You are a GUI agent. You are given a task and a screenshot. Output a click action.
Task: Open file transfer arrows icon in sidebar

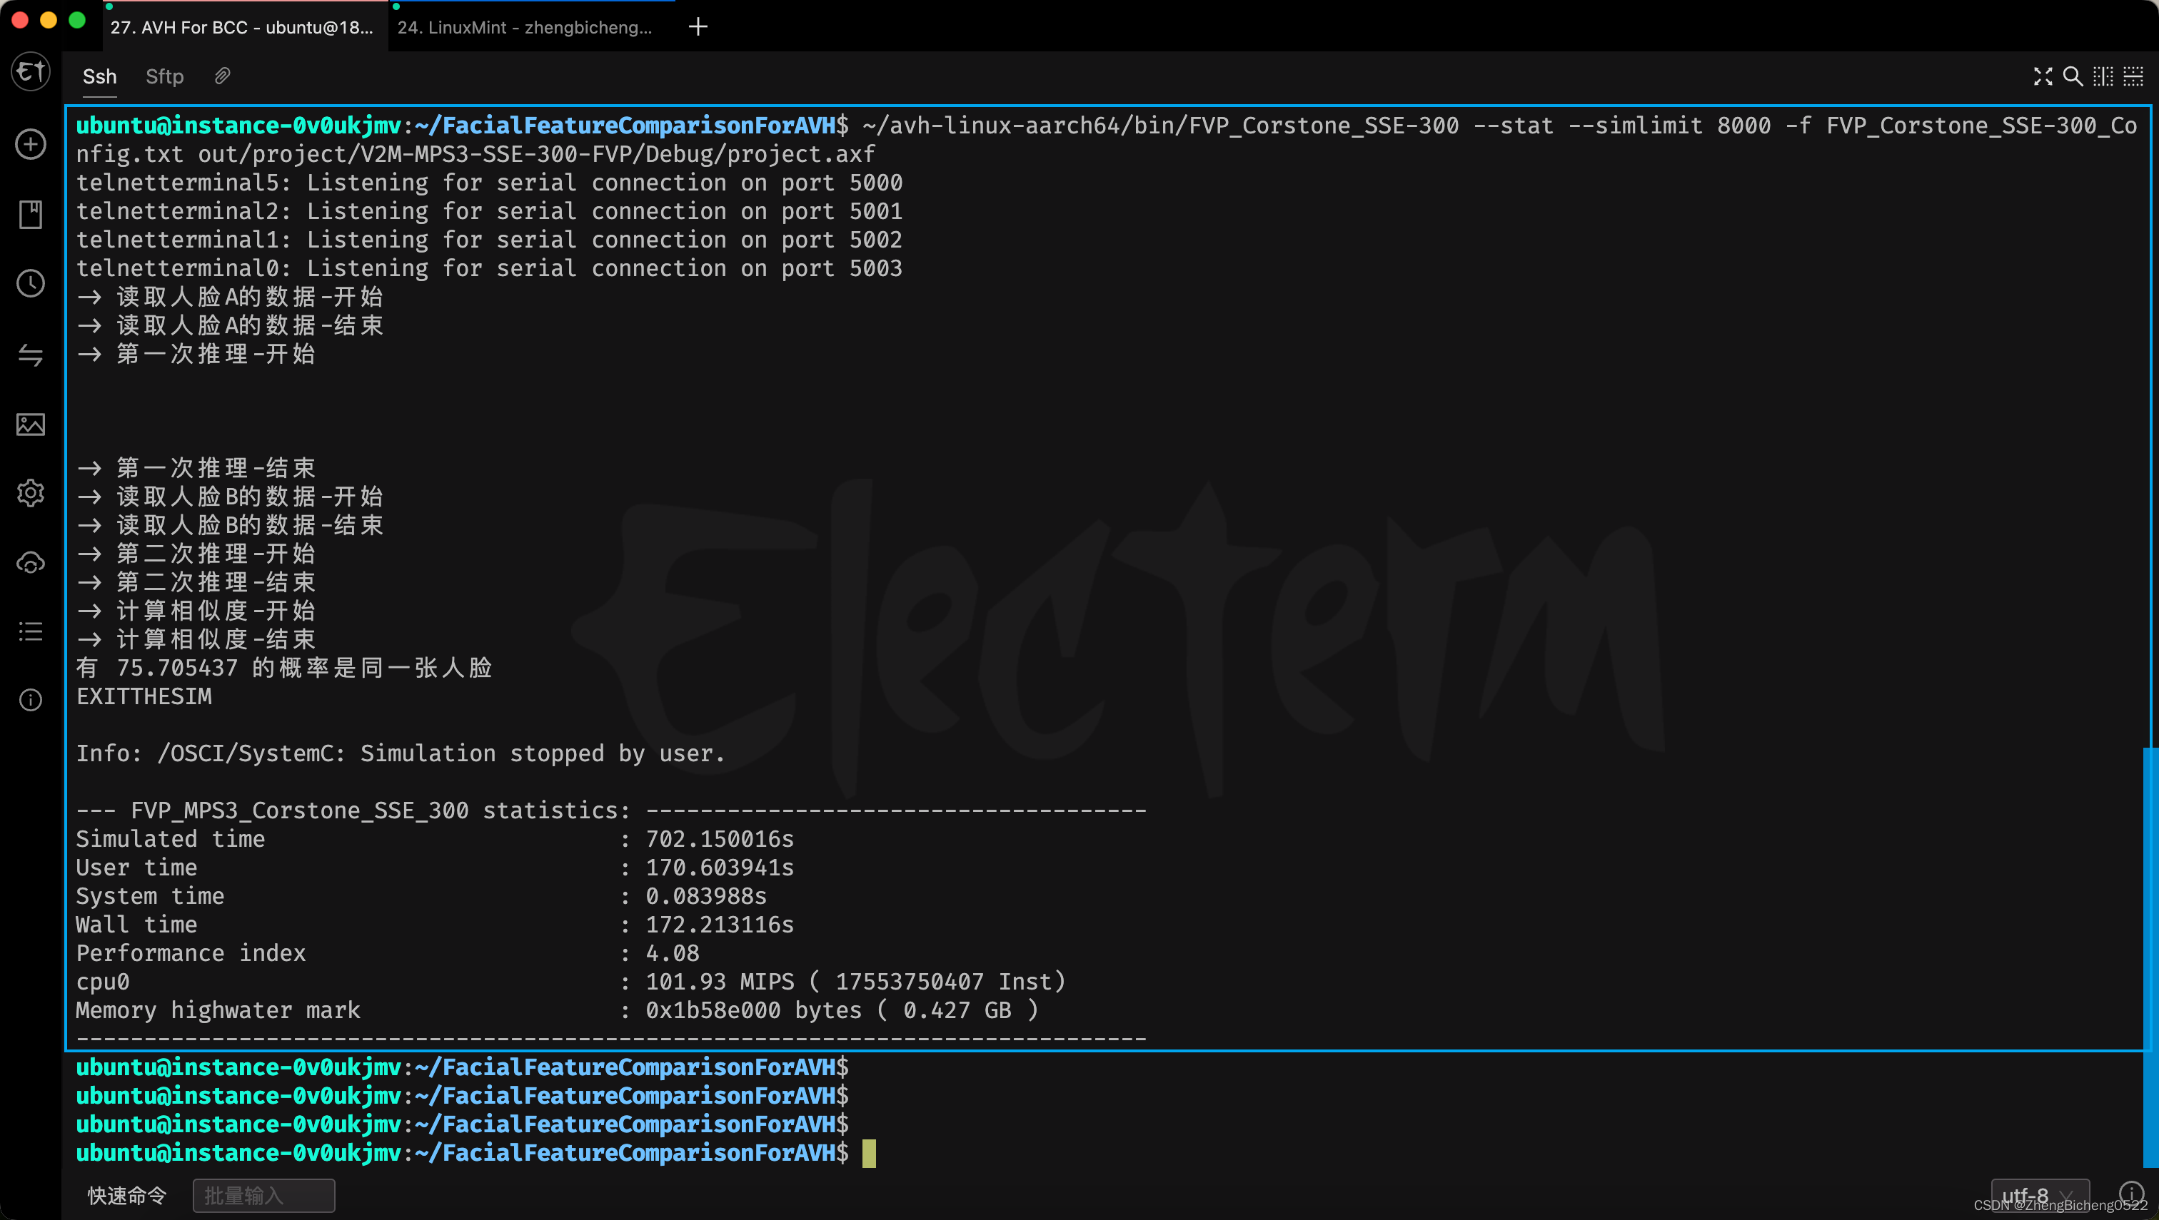(31, 355)
